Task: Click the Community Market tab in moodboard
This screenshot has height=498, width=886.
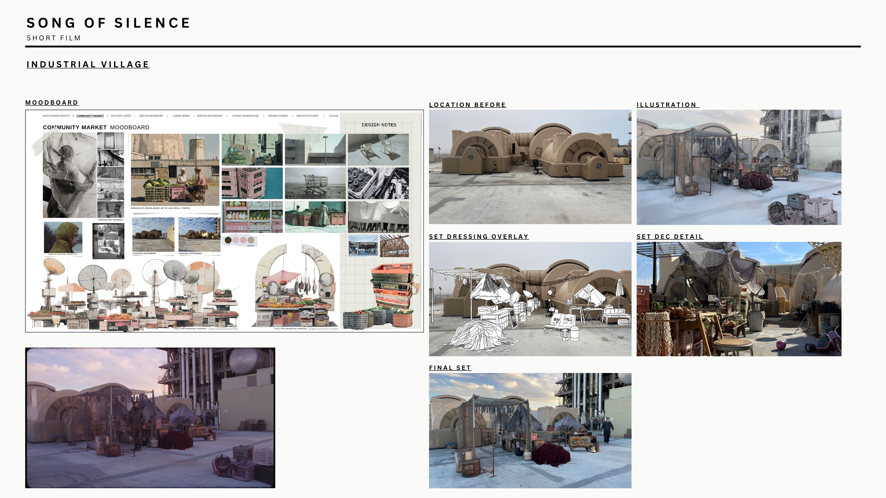Action: pyautogui.click(x=90, y=116)
